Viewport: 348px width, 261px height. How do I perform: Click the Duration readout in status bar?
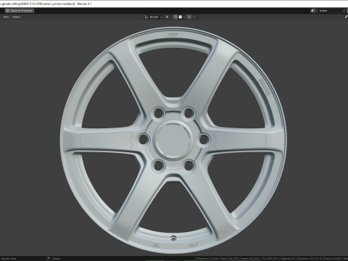tap(320, 259)
